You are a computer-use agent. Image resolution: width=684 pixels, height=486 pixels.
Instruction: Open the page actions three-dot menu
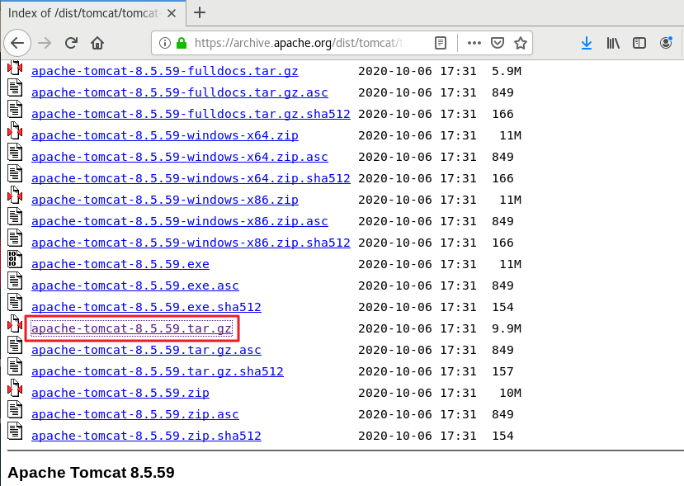pos(474,43)
